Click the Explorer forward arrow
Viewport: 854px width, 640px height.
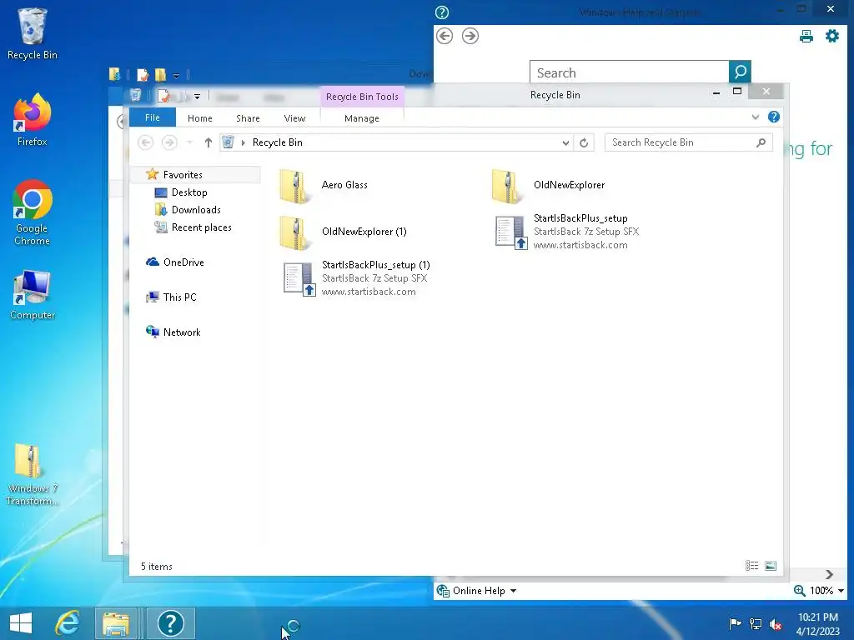pos(169,142)
